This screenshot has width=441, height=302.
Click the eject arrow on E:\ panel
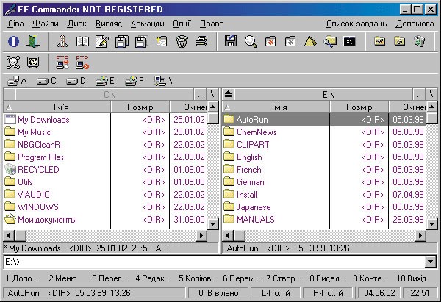point(228,94)
